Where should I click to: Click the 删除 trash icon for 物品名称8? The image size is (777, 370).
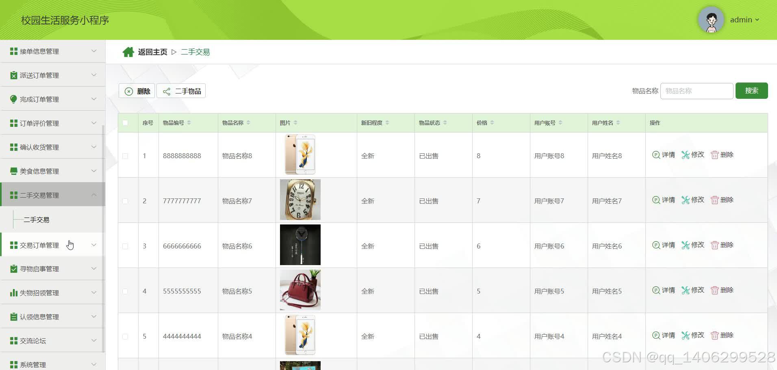pos(714,155)
